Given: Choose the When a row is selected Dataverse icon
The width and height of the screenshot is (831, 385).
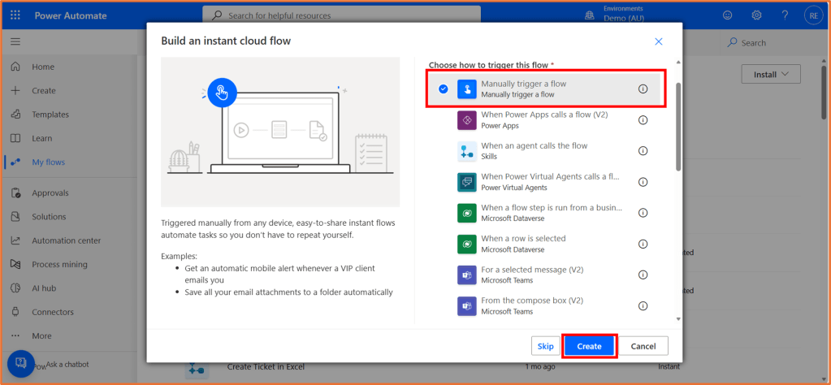Looking at the screenshot, I should pos(466,244).
